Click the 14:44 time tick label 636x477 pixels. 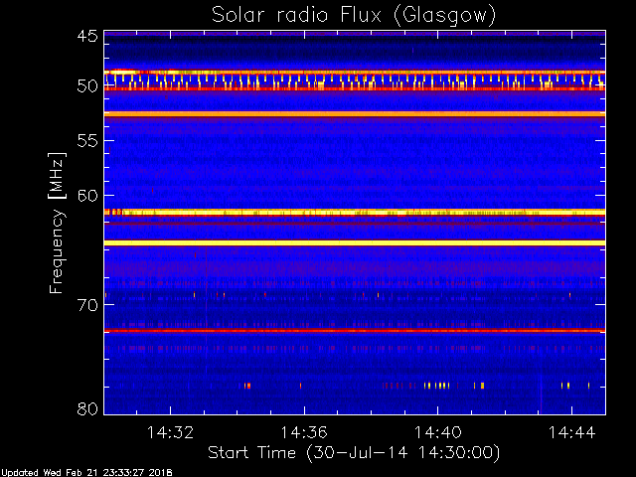570,433
